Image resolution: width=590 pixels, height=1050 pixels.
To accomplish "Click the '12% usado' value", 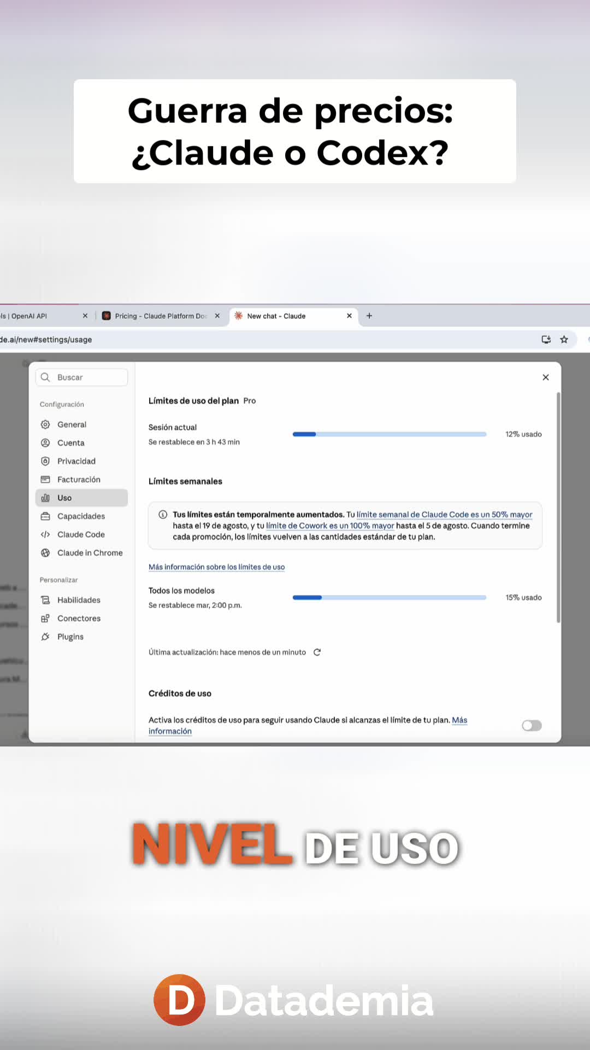I will pos(523,434).
